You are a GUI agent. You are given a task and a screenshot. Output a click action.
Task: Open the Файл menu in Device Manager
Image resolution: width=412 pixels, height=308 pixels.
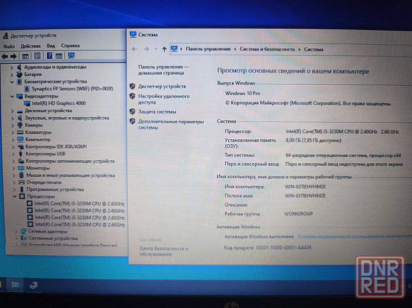coord(9,47)
